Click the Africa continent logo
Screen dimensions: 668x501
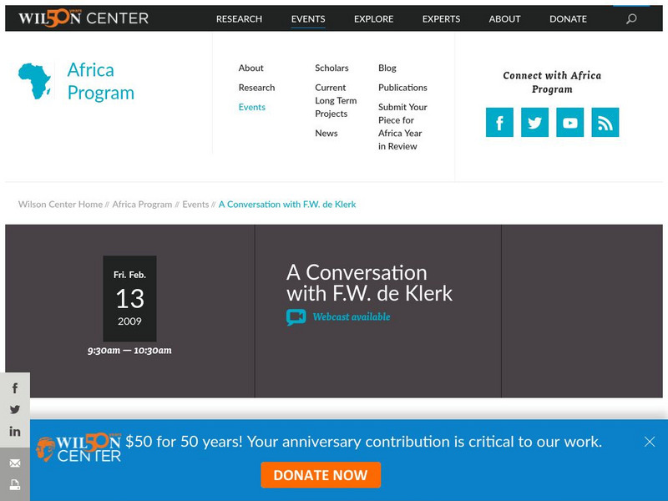(x=36, y=81)
